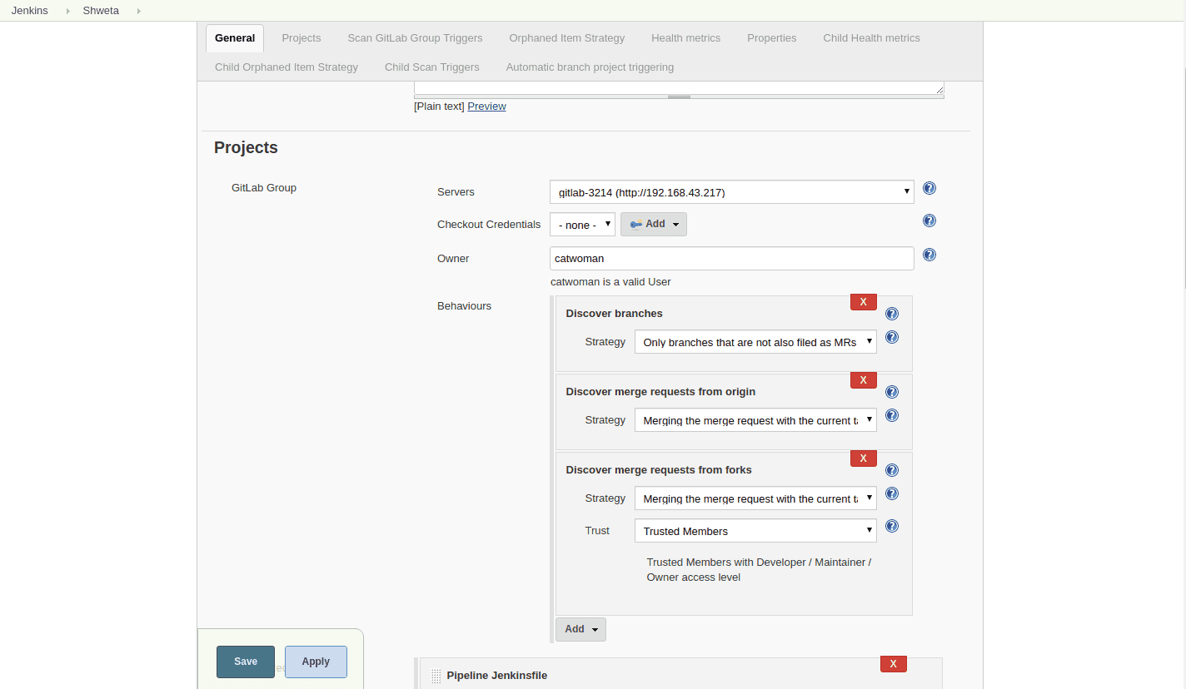The image size is (1186, 689).
Task: Open help beside the Trust dropdown
Action: 891,526
